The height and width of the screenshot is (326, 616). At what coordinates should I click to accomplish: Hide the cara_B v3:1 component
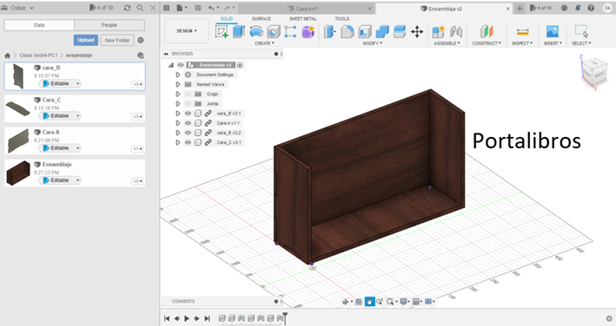[x=188, y=114]
